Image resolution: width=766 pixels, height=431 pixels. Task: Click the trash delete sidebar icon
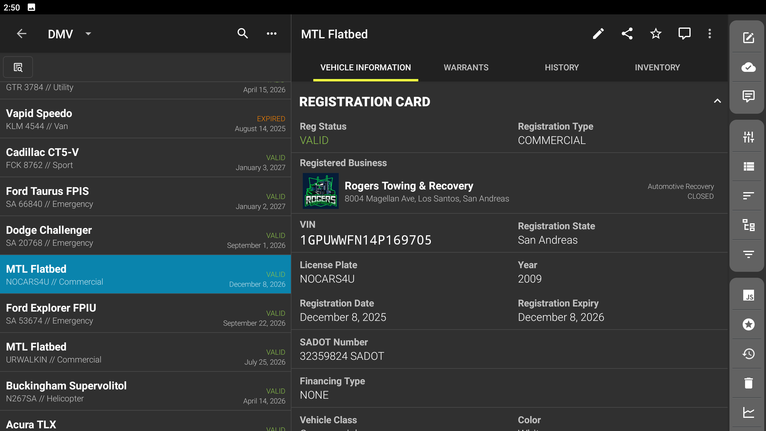coord(748,383)
